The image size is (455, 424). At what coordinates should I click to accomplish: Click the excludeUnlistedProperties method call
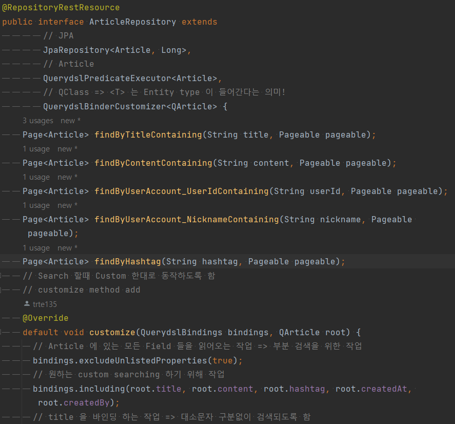tap(143, 360)
